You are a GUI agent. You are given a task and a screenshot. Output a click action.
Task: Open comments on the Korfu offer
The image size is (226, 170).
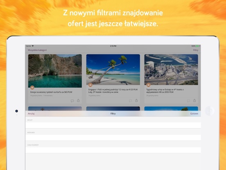tap(72, 101)
